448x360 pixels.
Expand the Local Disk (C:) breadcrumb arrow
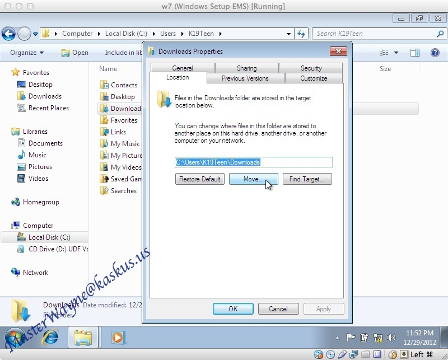pyautogui.click(x=153, y=34)
